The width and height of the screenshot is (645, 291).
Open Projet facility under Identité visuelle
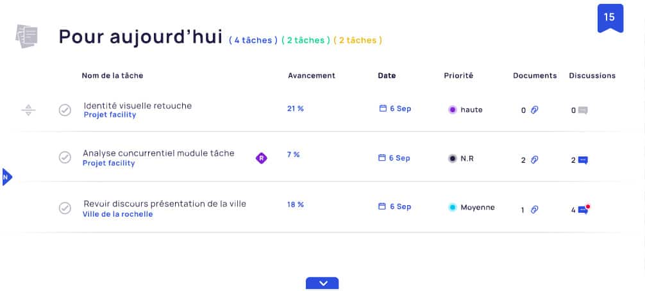(x=110, y=115)
